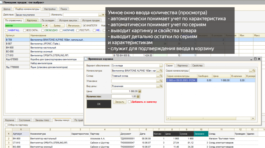Open selection ellipsis for Упаковка field
Screen dimensions: 265x148
158,81
